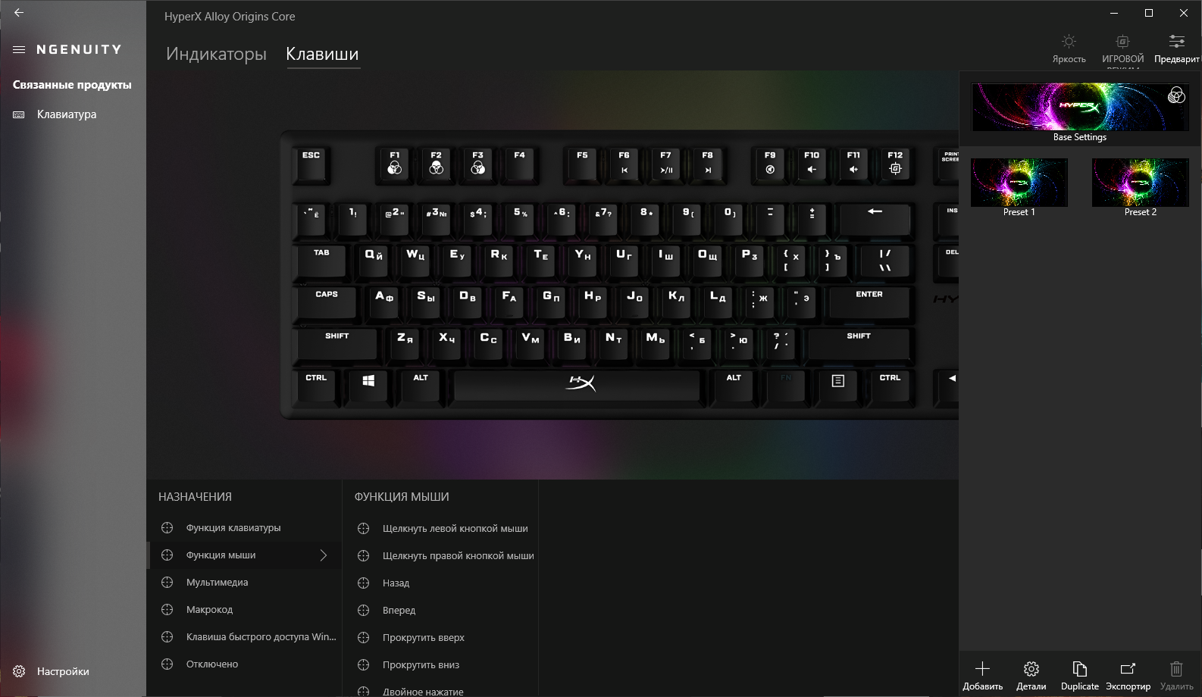
Task: Maximize the NGENUITY window
Action: coord(1149,13)
